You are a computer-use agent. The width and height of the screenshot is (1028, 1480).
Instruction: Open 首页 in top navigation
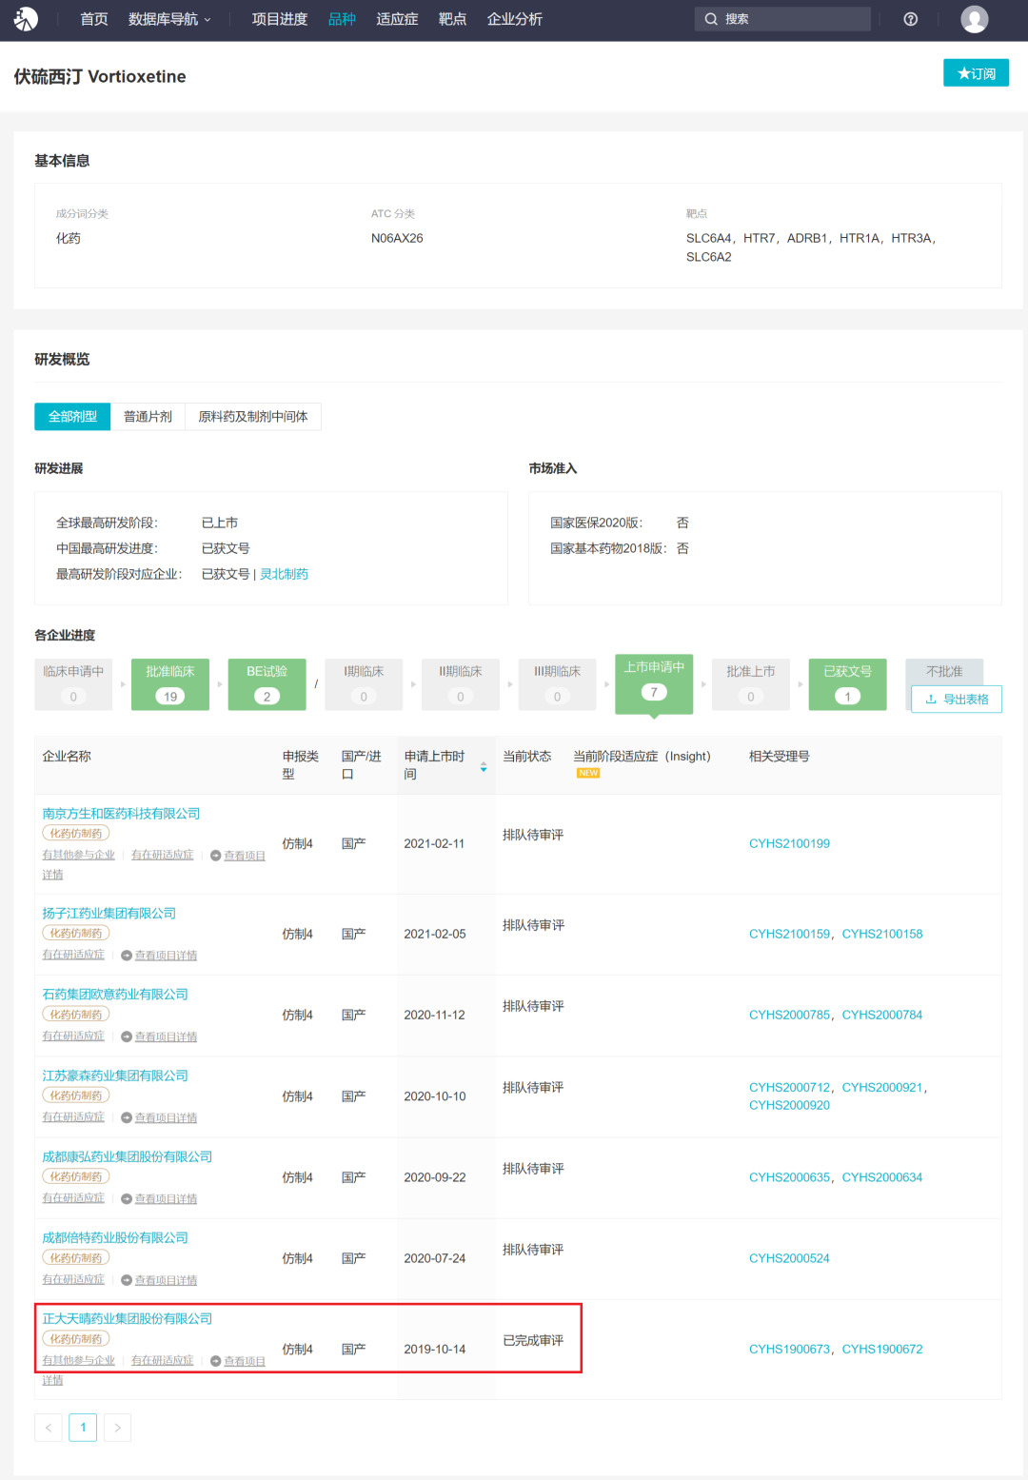(x=94, y=19)
